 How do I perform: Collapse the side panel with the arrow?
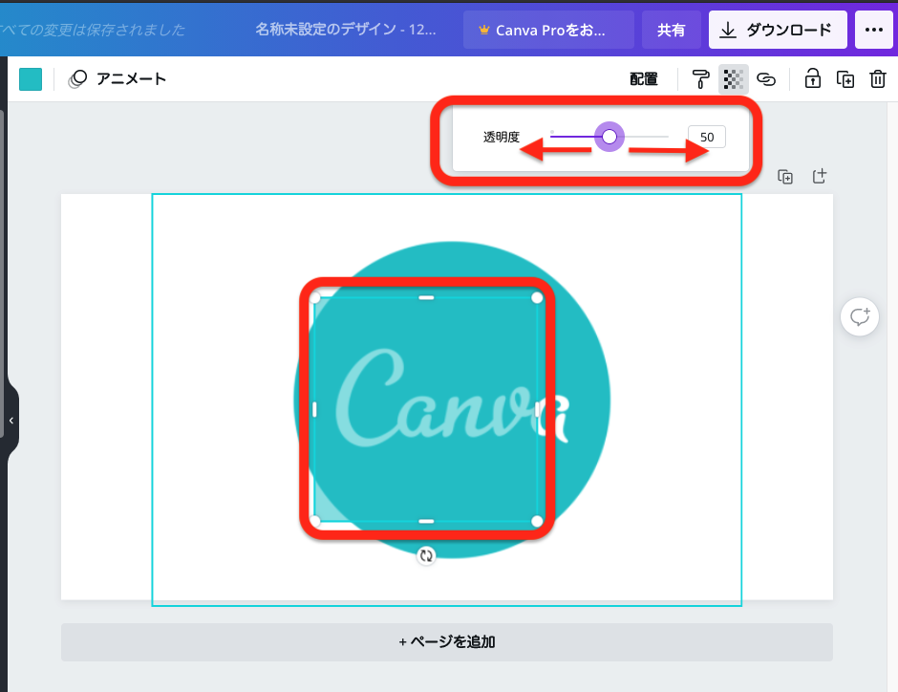[x=11, y=421]
